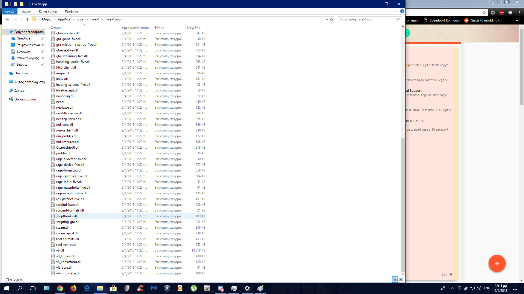
Task: Open Windows Start menu
Action: tap(7, 288)
